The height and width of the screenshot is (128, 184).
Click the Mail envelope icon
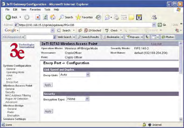[x=107, y=18]
